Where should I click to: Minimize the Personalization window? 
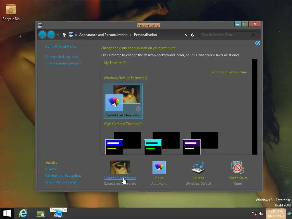[238, 24]
